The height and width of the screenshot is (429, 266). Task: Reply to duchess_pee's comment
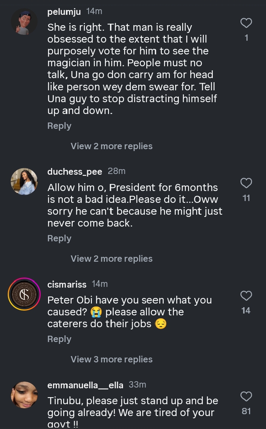(59, 238)
